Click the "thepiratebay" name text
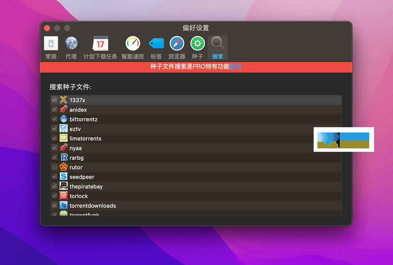 coord(86,186)
